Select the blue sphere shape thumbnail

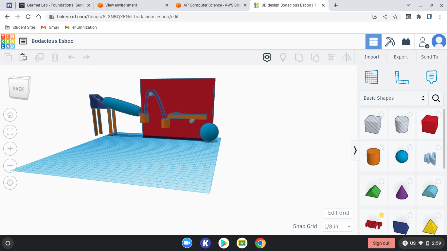[x=402, y=156]
